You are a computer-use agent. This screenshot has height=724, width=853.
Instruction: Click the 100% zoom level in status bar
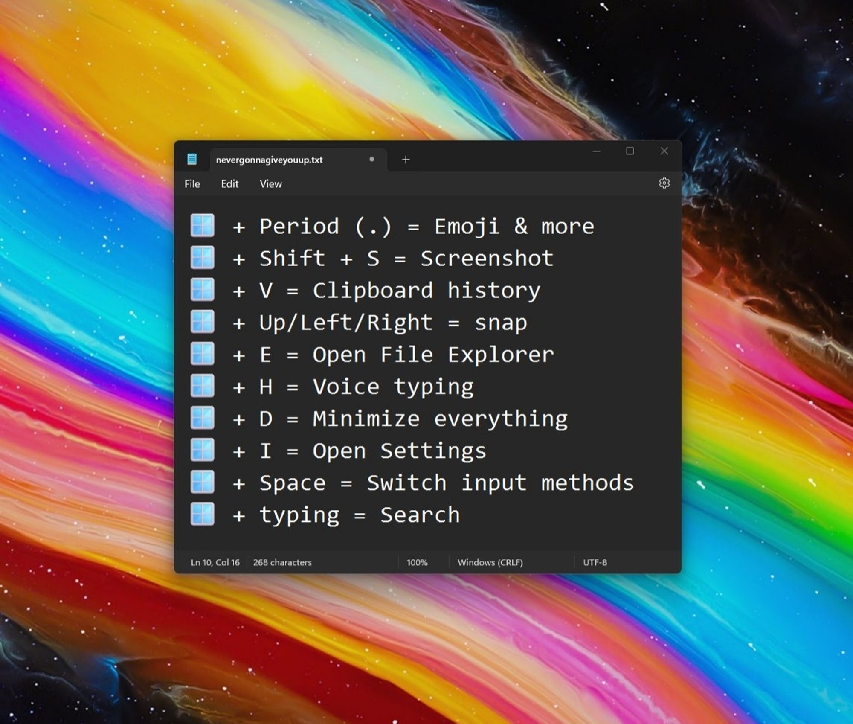(x=417, y=562)
